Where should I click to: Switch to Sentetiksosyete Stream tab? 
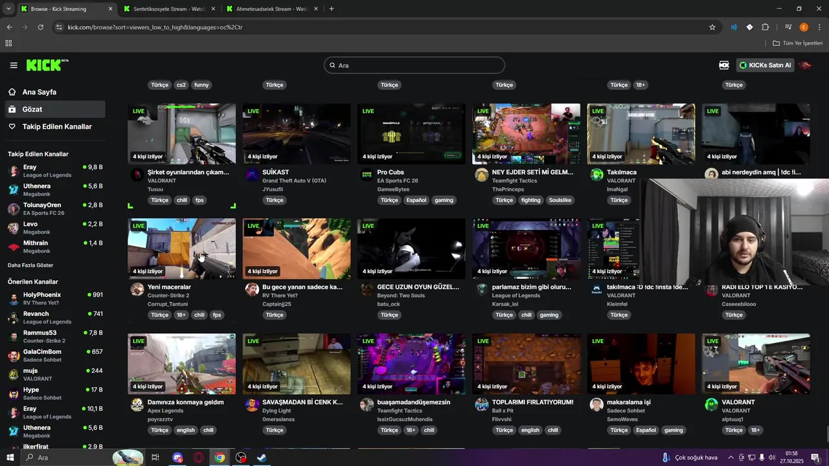point(168,9)
